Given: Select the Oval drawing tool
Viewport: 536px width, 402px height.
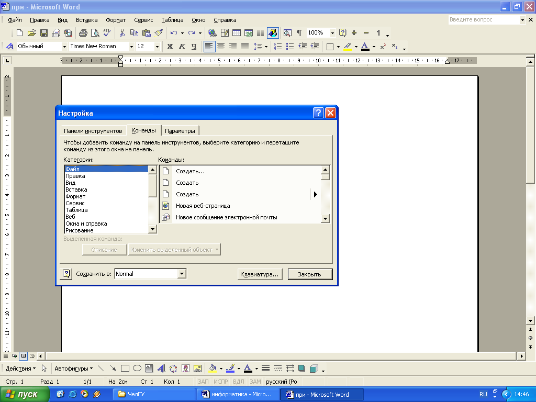Looking at the screenshot, I should point(137,368).
